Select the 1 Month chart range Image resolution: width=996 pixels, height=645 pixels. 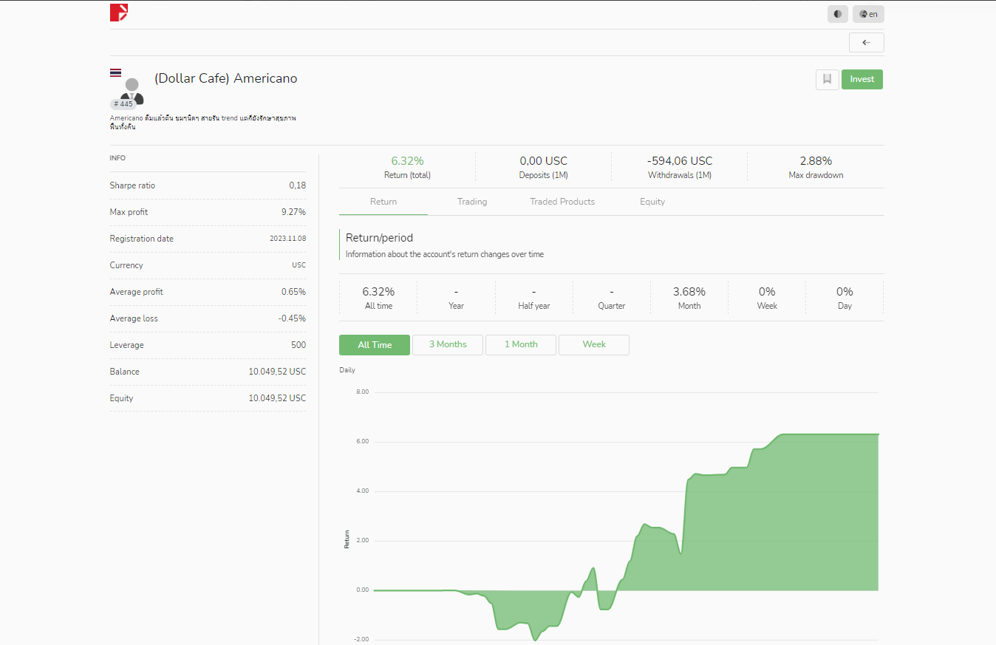coord(521,345)
